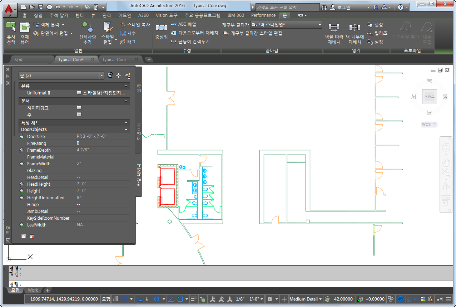Toggle the drawing grid display in status bar

coord(116,299)
